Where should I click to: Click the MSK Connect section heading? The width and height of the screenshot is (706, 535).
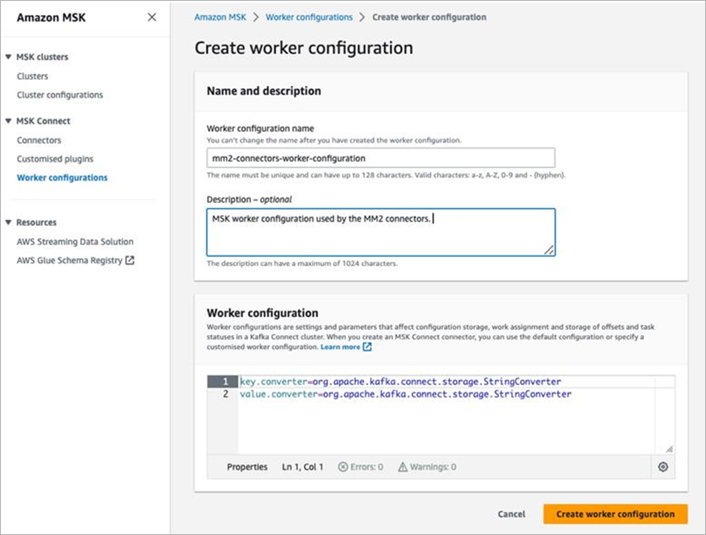tap(43, 121)
